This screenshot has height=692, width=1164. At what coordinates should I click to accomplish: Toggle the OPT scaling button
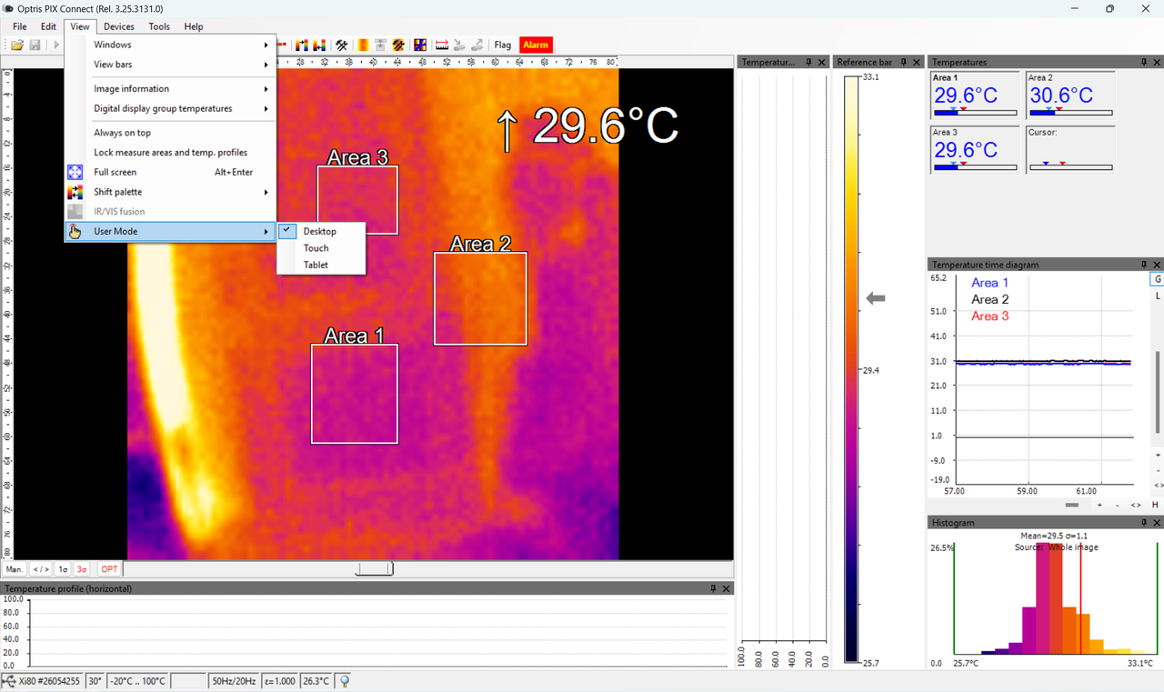click(109, 569)
